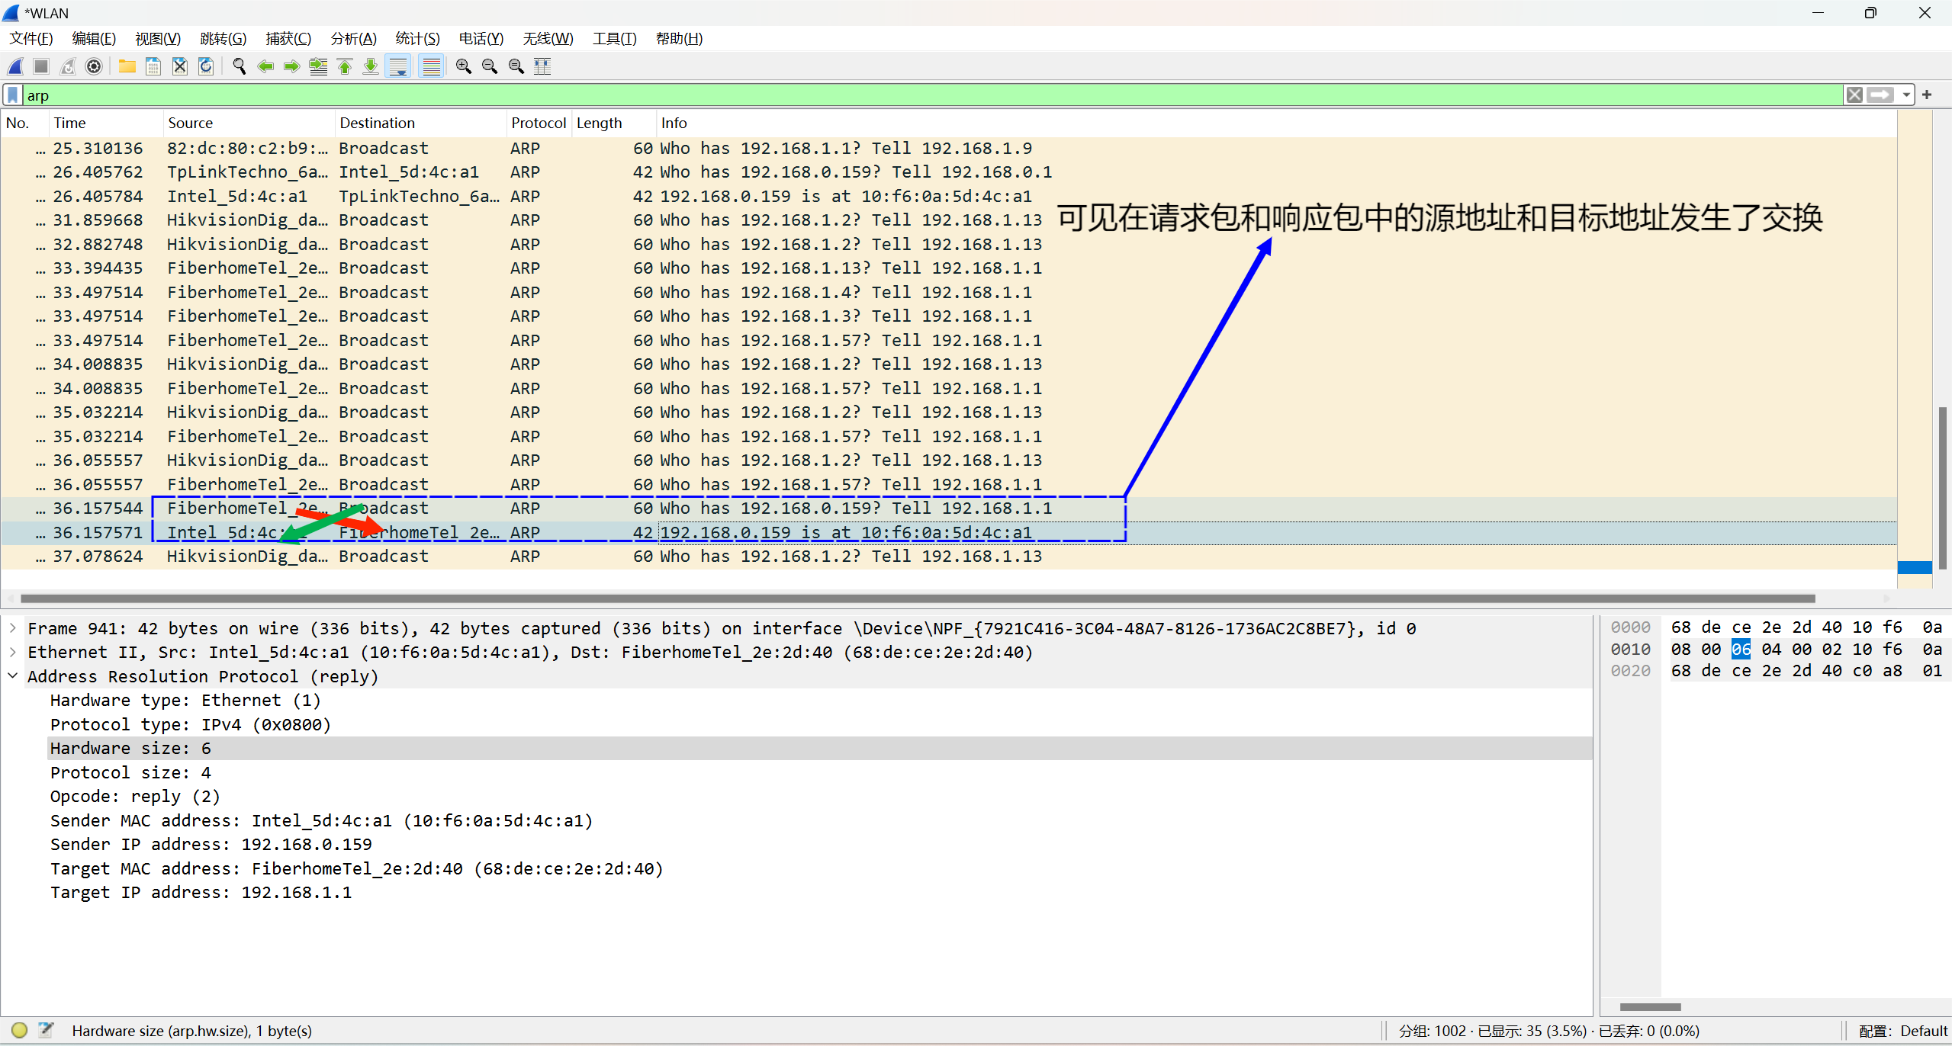1952x1046 pixels.
Task: Collapse Address Resolution Protocol (reply) node
Action: click(x=13, y=675)
